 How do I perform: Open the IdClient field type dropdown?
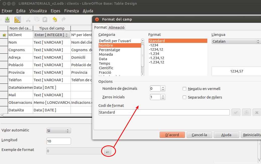tap(67, 35)
